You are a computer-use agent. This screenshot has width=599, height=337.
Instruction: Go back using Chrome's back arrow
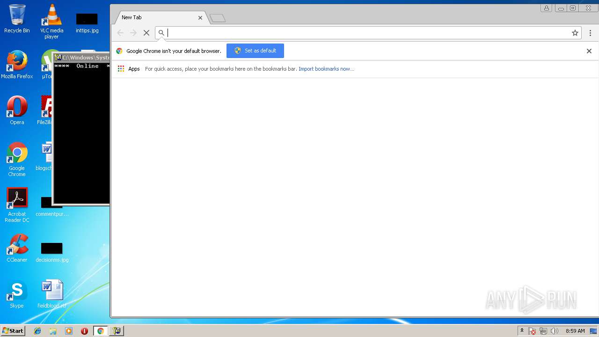pos(120,33)
